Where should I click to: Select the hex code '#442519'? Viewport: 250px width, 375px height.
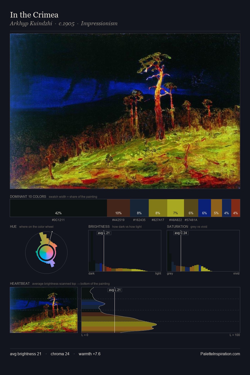(x=118, y=220)
